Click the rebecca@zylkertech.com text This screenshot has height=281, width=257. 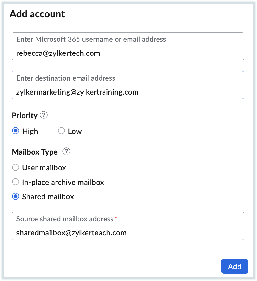point(58,53)
